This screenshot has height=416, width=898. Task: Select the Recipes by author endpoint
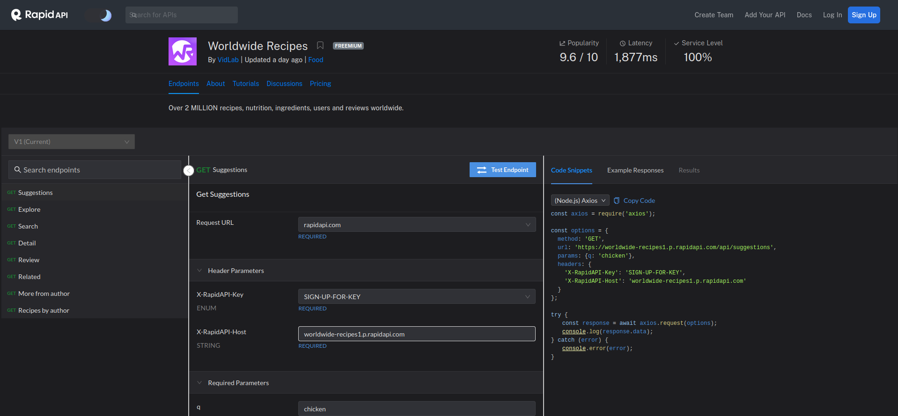pos(95,310)
